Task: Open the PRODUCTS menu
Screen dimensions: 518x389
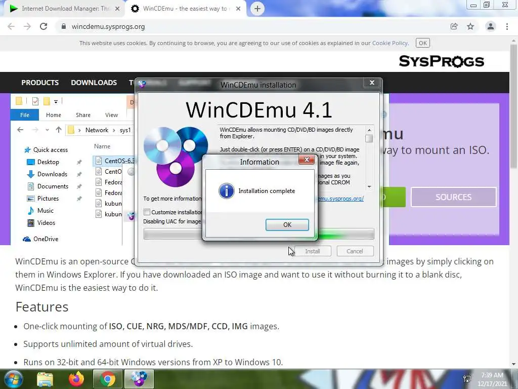Action: [x=40, y=83]
